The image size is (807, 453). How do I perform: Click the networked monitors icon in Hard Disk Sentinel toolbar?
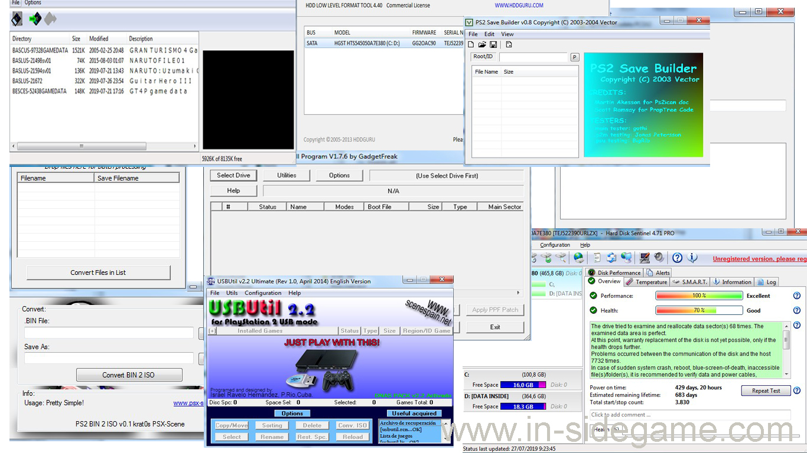(626, 258)
